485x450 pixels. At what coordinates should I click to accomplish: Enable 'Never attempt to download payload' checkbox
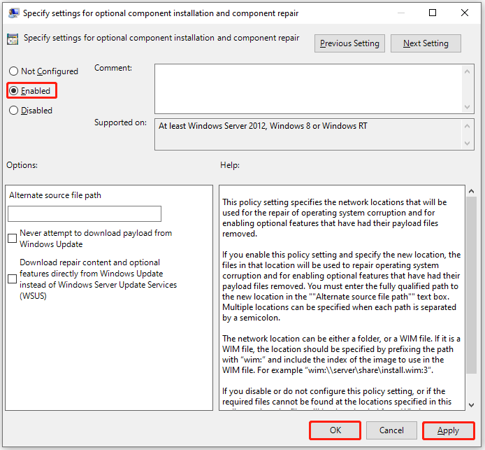tap(13, 239)
